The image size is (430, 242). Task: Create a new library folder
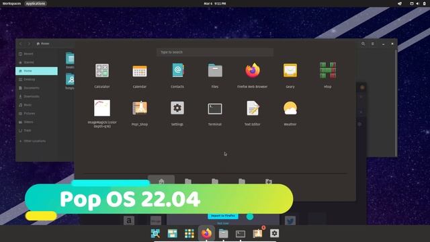pos(269,181)
